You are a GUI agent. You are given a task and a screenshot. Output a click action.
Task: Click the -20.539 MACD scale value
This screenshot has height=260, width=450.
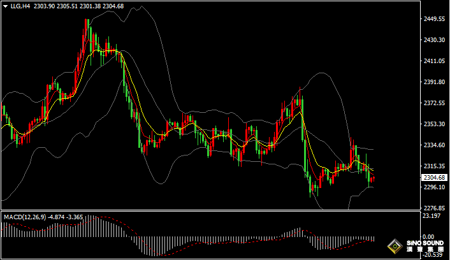coord(433,255)
